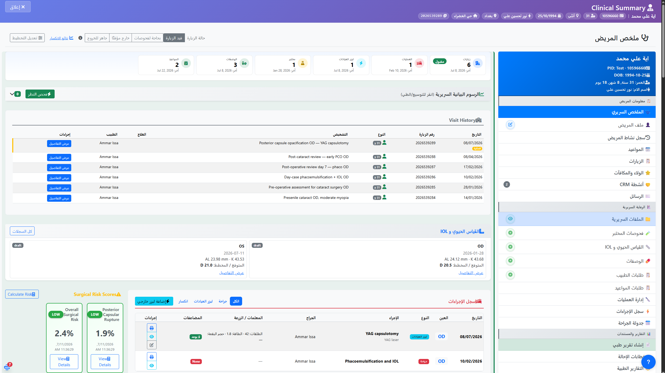
Task: Click the كل السجلات button
Action: 22,231
